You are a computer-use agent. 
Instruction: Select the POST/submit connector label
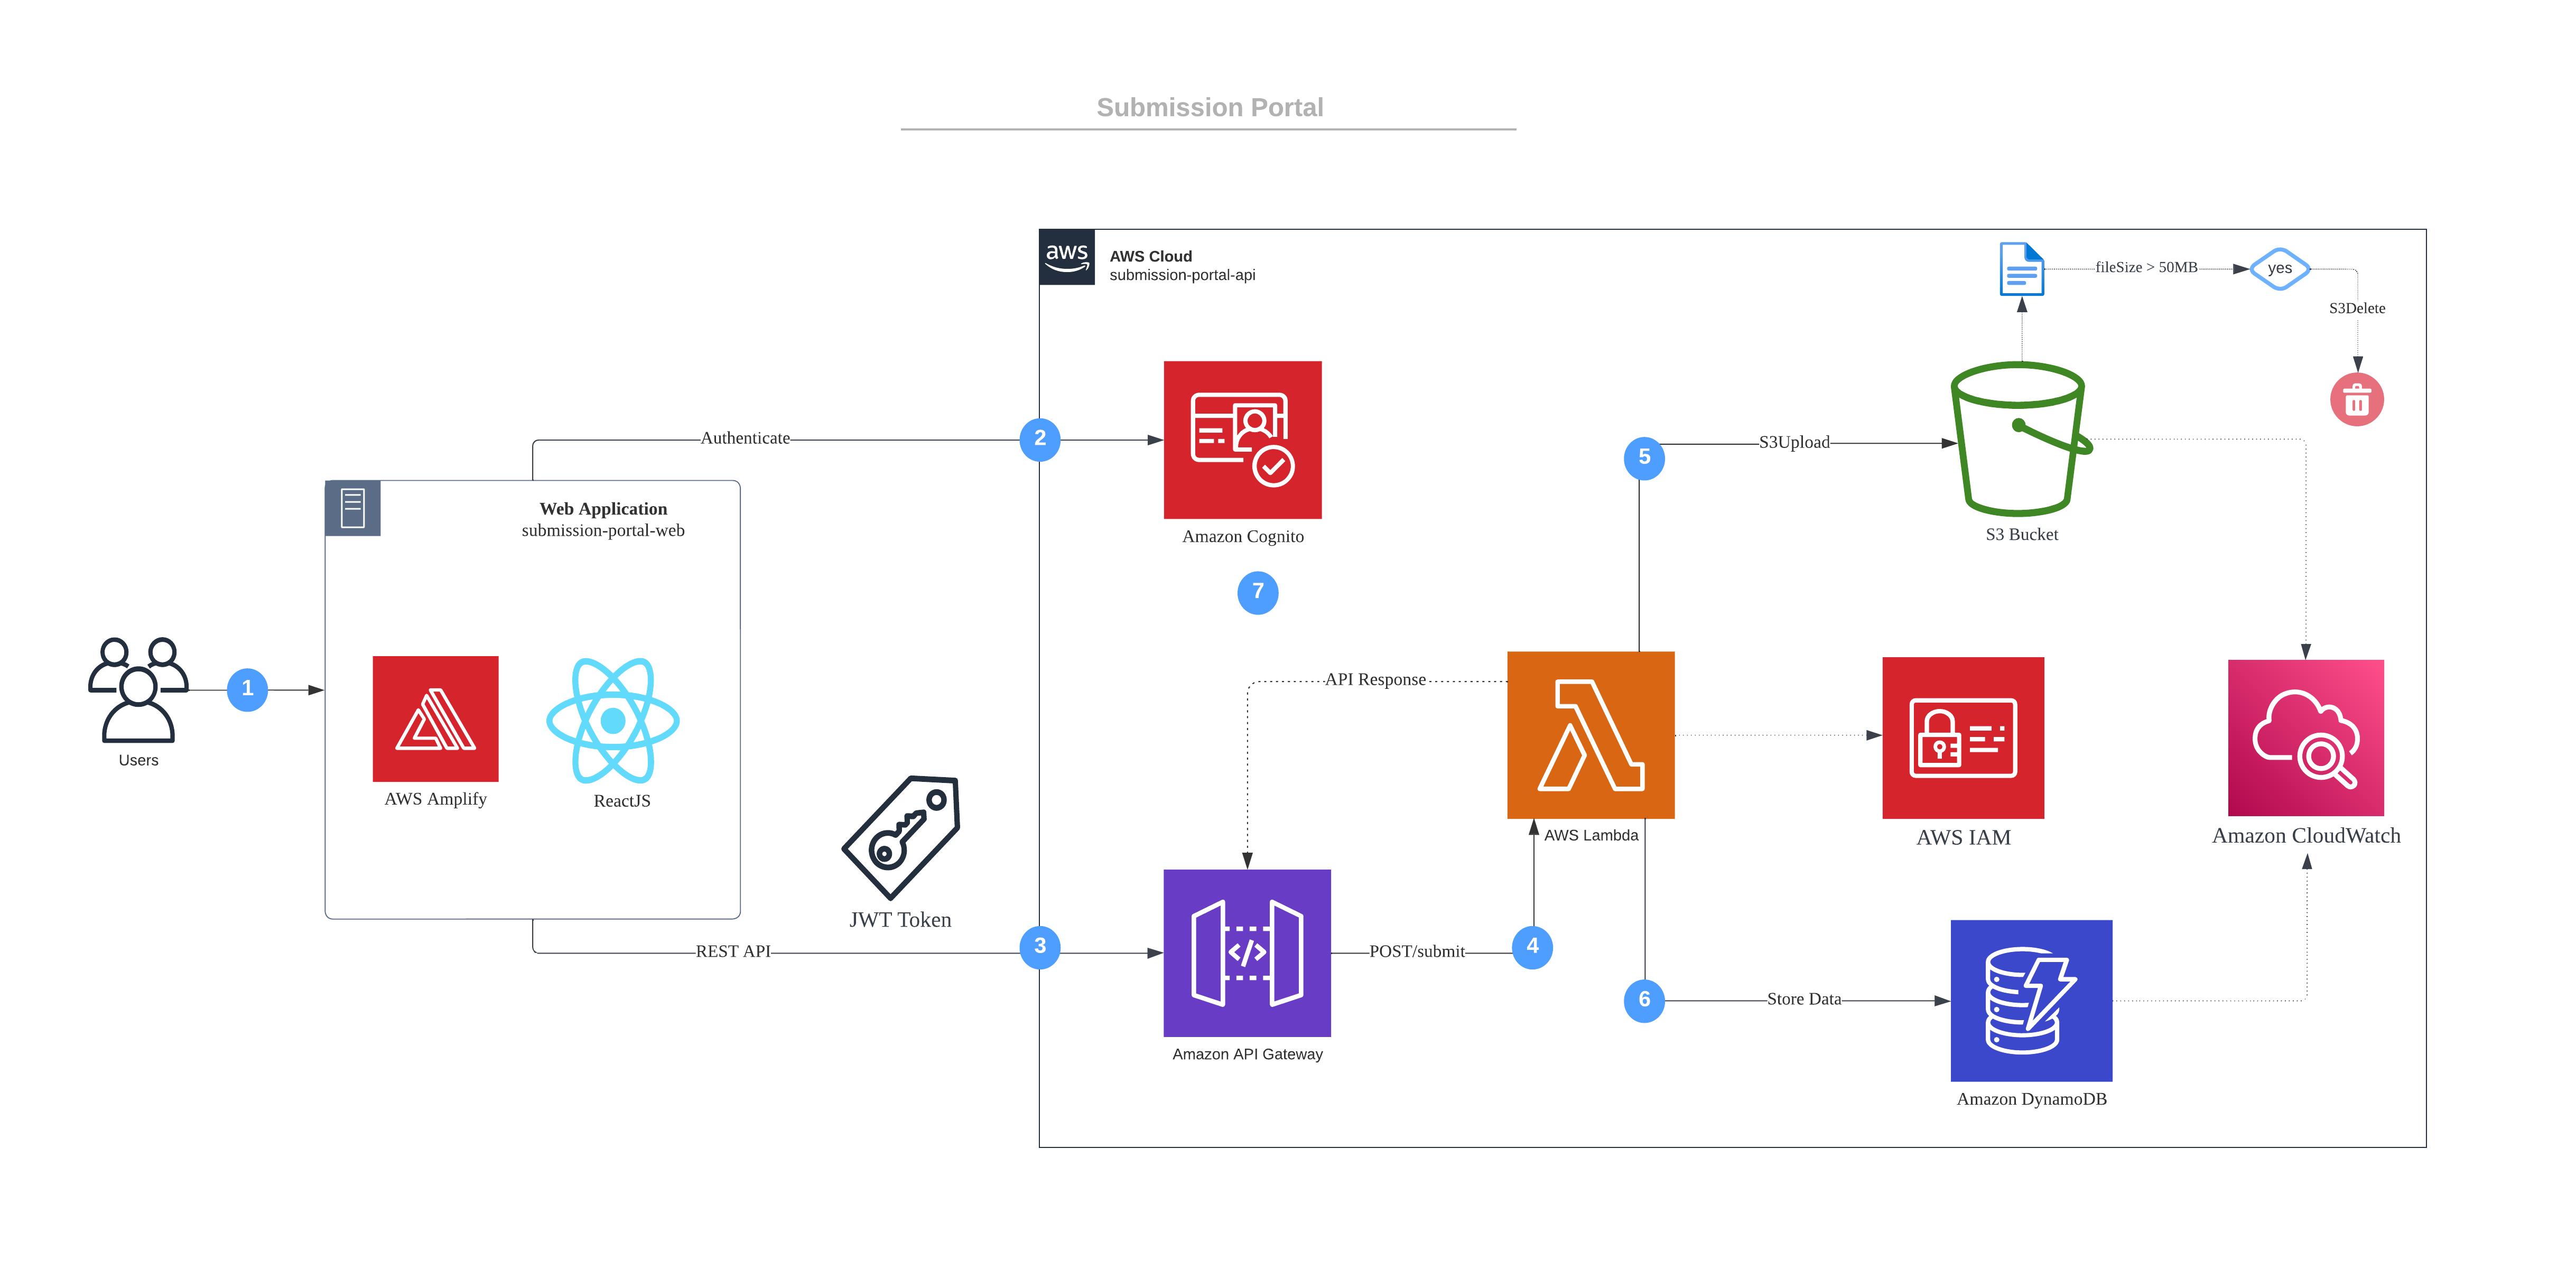(x=1416, y=951)
